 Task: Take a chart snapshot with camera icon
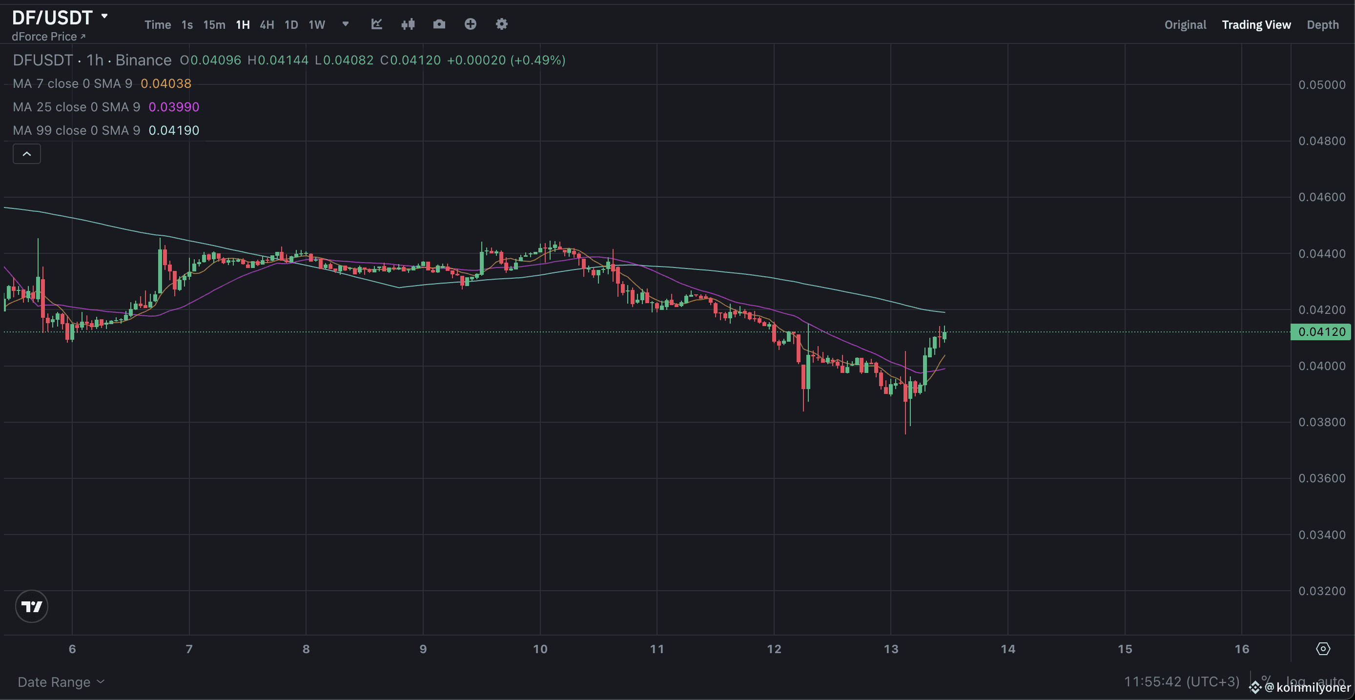tap(439, 24)
